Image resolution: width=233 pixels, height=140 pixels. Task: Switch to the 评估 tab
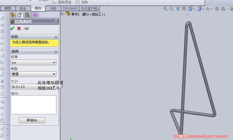pyautogui.click(x=53, y=8)
